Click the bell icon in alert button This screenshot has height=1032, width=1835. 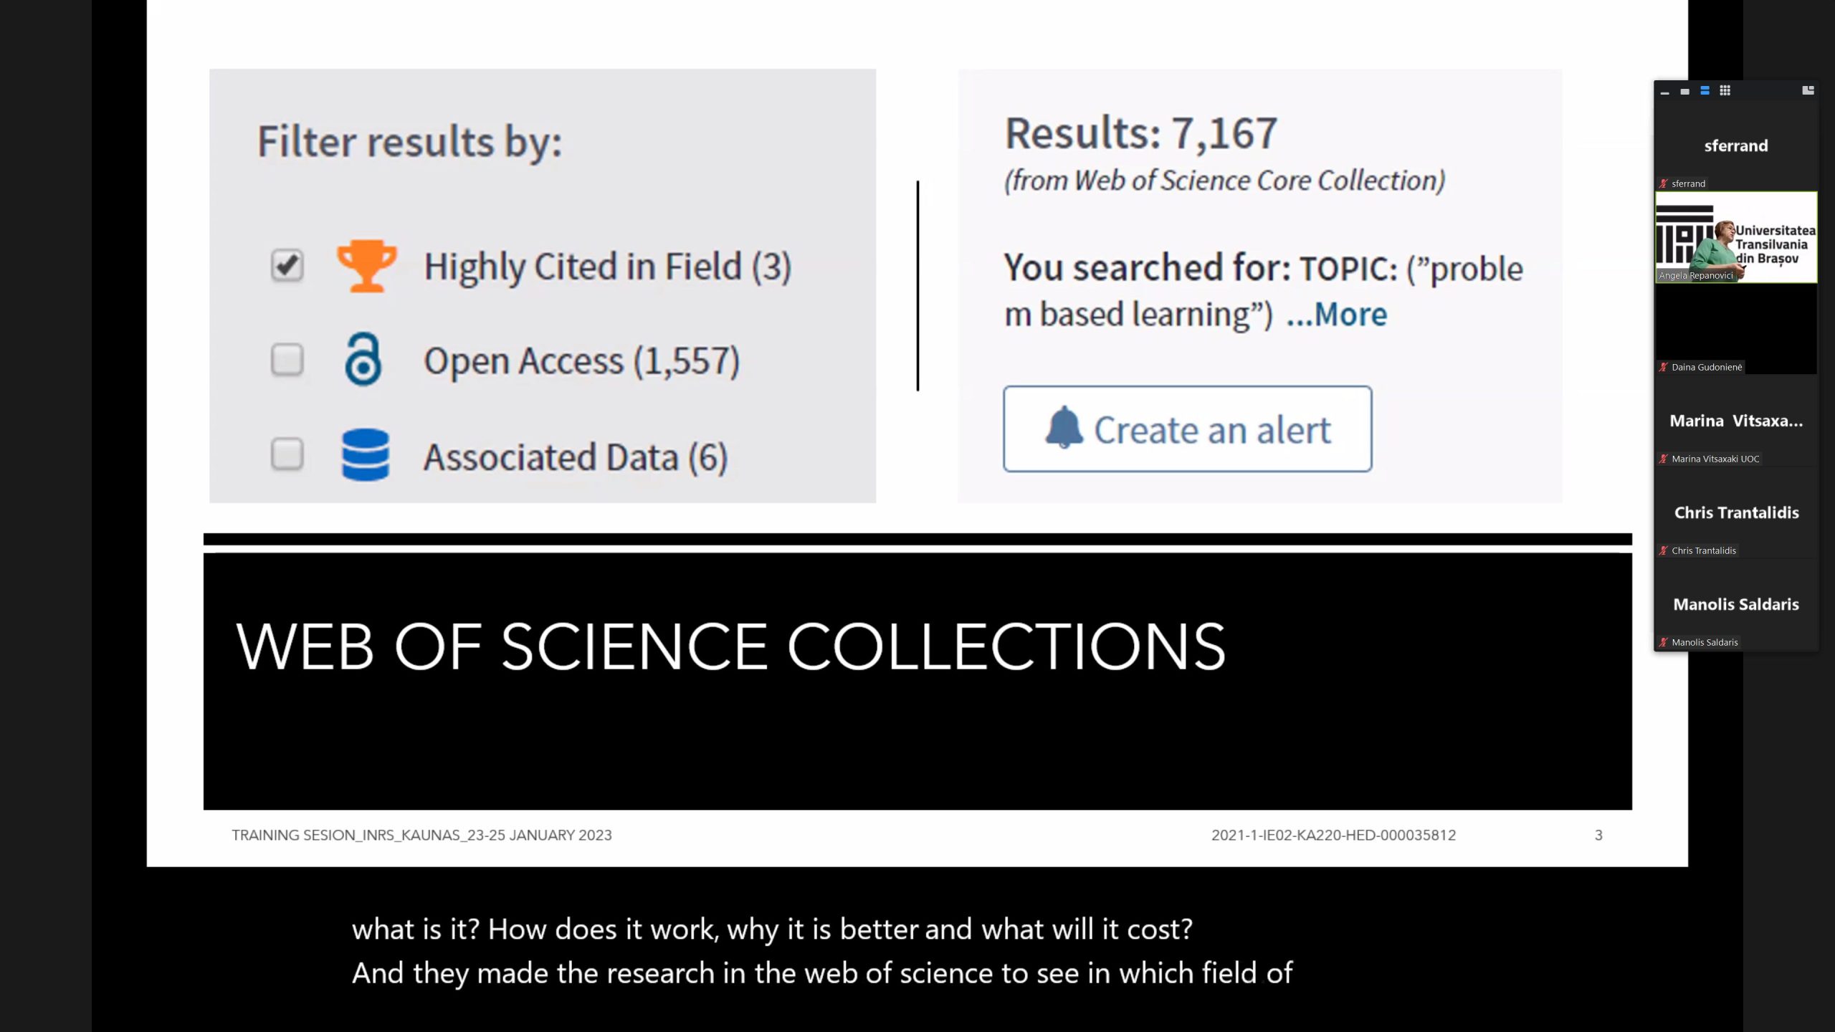click(x=1064, y=428)
